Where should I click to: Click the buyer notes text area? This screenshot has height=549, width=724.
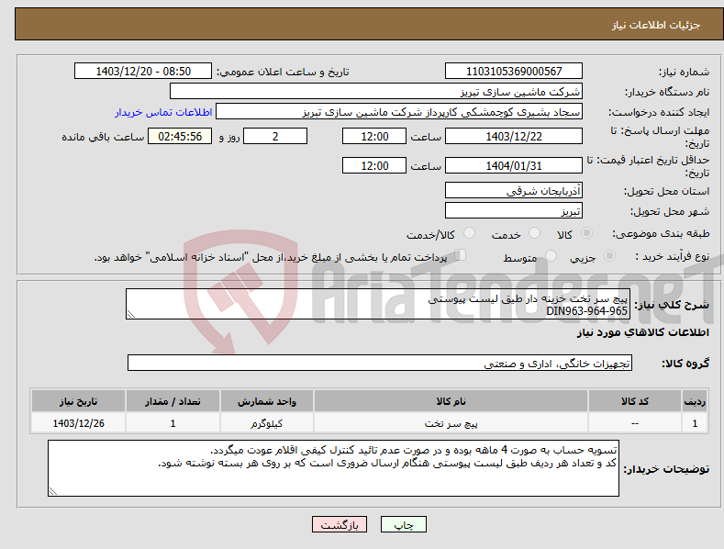[x=333, y=468]
